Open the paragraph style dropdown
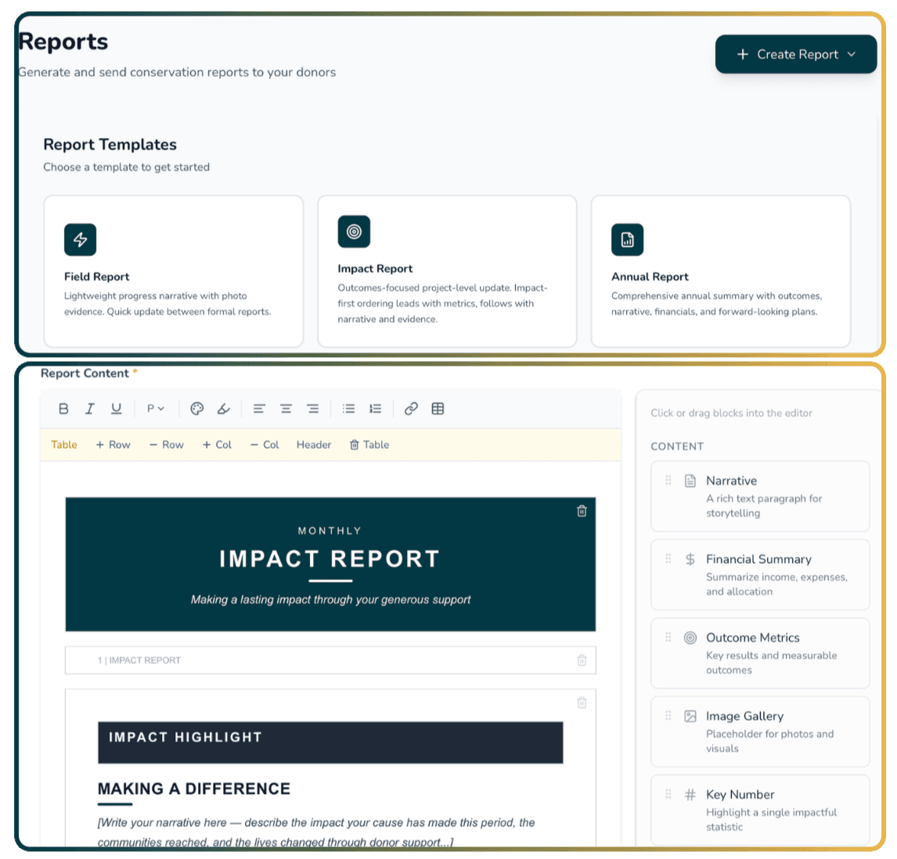Image resolution: width=897 pixels, height=859 pixels. [x=155, y=409]
